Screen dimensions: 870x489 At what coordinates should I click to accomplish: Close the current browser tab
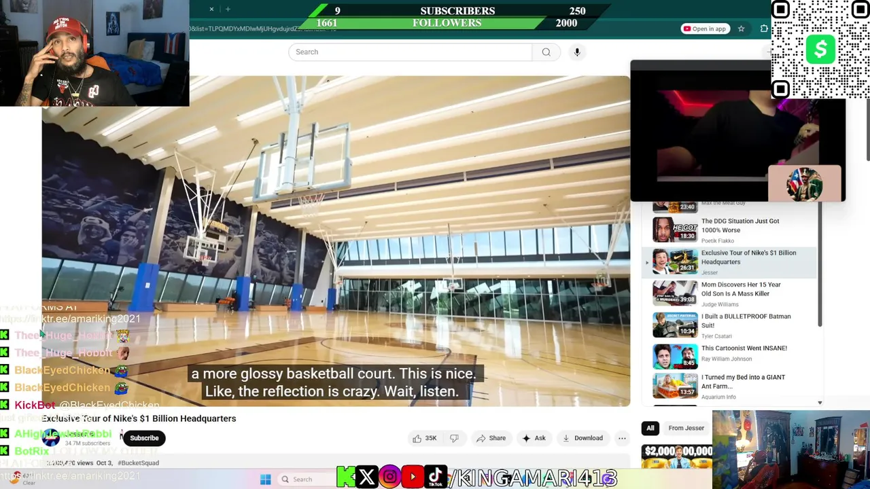click(x=211, y=9)
